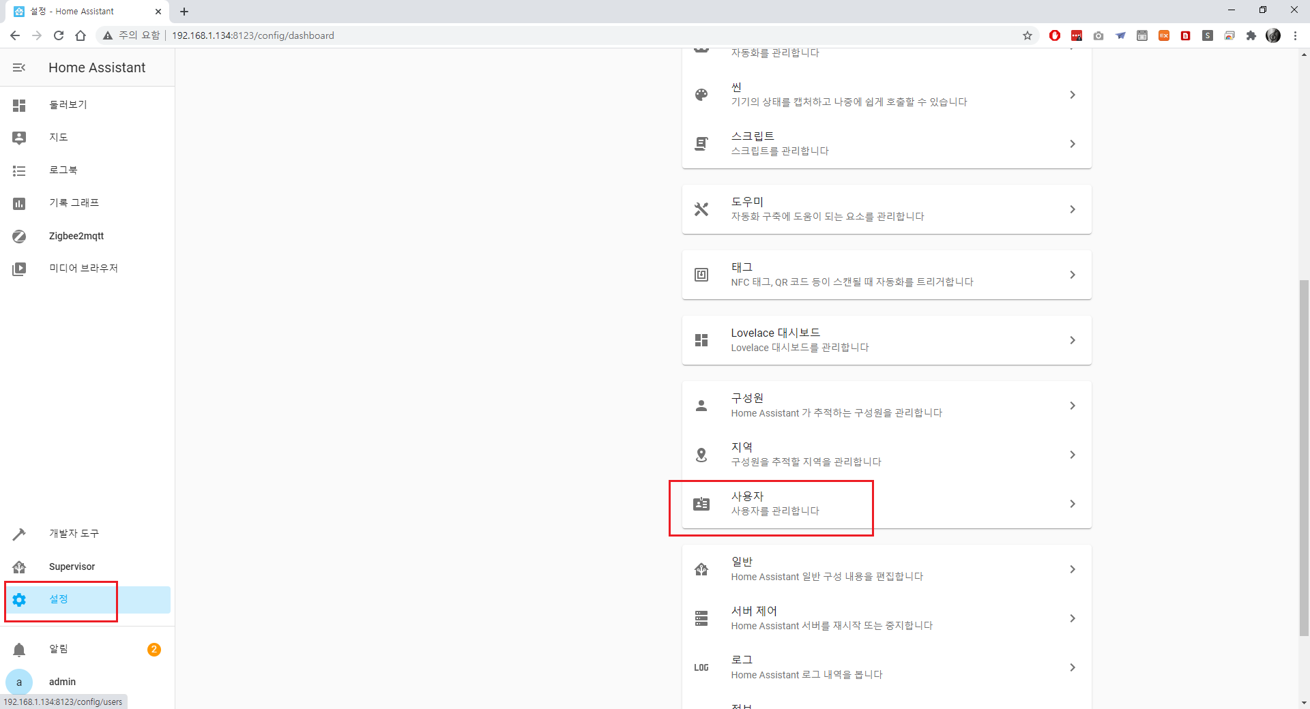This screenshot has height=709, width=1310.
Task: Expand the 서버 제어 row chevron
Action: click(1073, 618)
